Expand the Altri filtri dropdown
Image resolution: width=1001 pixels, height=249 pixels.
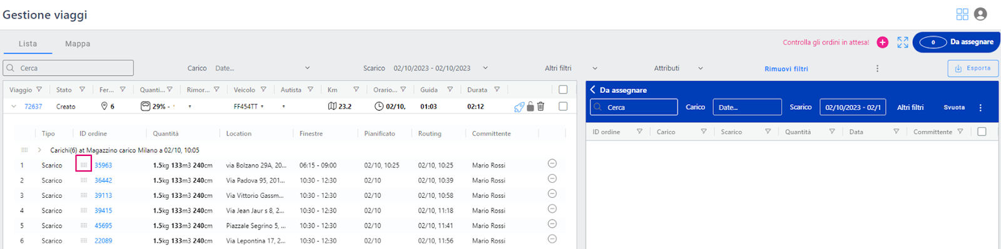click(571, 68)
